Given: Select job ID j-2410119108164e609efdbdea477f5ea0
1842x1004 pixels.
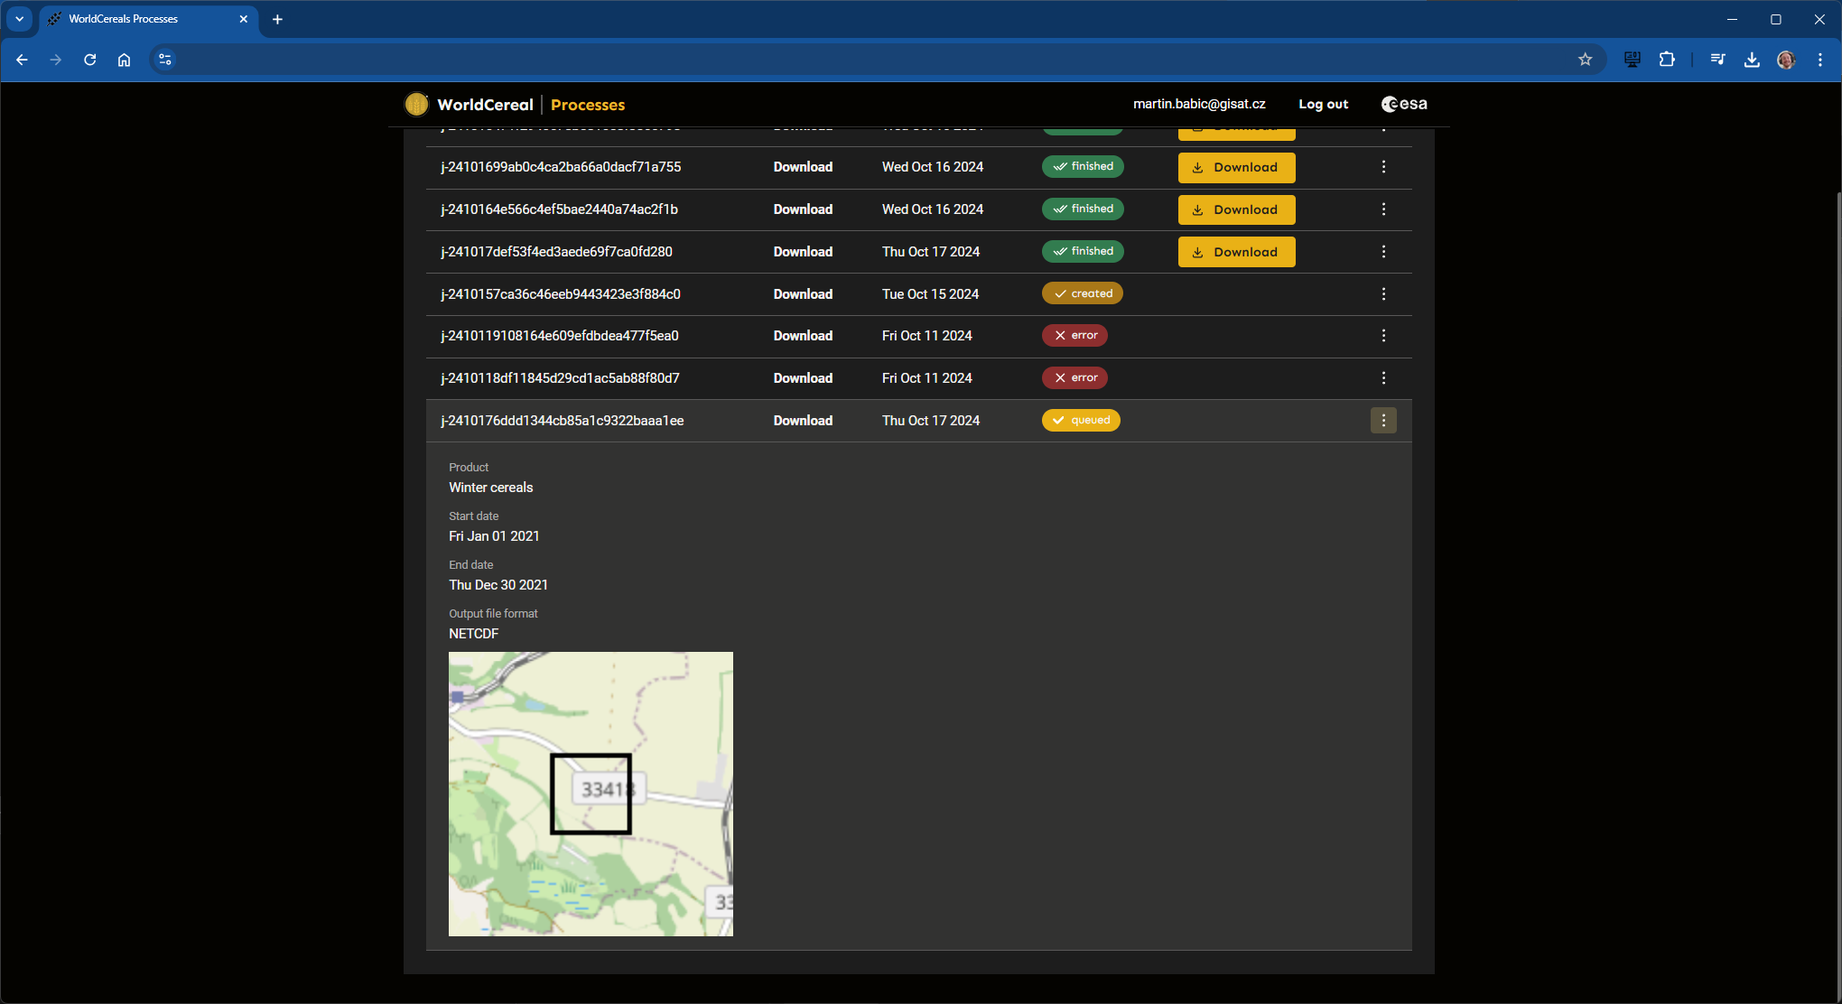Looking at the screenshot, I should pyautogui.click(x=560, y=336).
